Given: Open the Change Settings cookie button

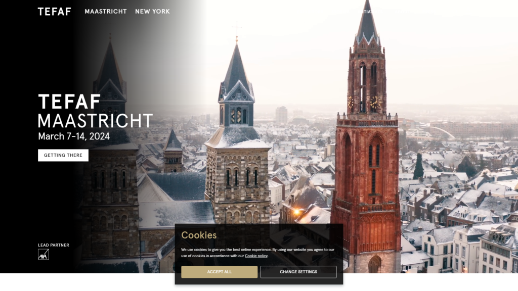Looking at the screenshot, I should click(x=298, y=272).
